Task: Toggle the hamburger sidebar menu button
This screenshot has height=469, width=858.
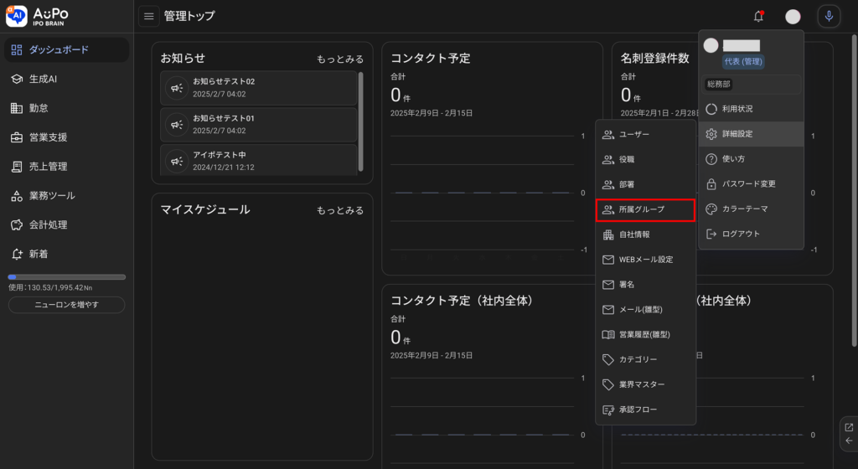Action: 149,16
